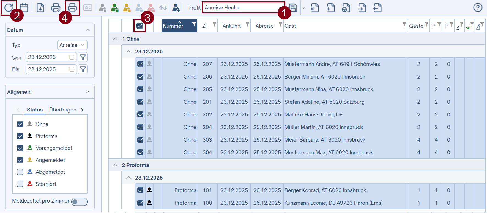The image size is (487, 213).
Task: Click the document export arrow icon
Action: (377, 8)
